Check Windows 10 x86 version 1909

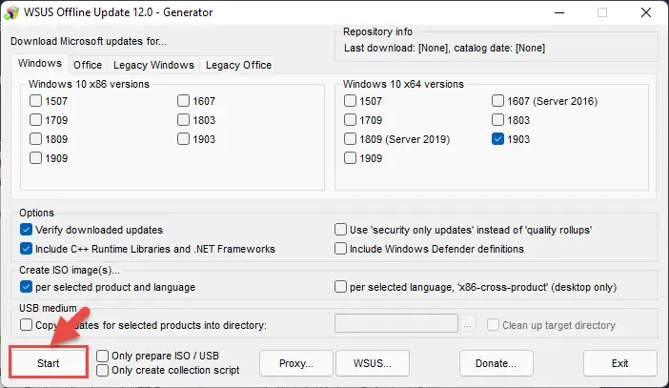click(35, 158)
